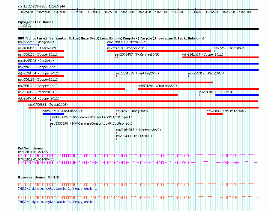Image resolution: width=267 pixels, height=211 pixels.
Task: Click chr11:102534726..102677244 coordinates text
Action: coord(41,7)
